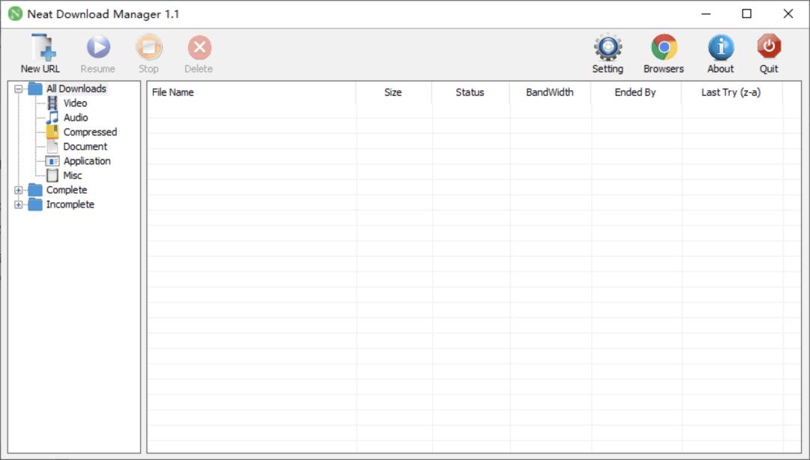Click the Resume play icon

tap(98, 47)
